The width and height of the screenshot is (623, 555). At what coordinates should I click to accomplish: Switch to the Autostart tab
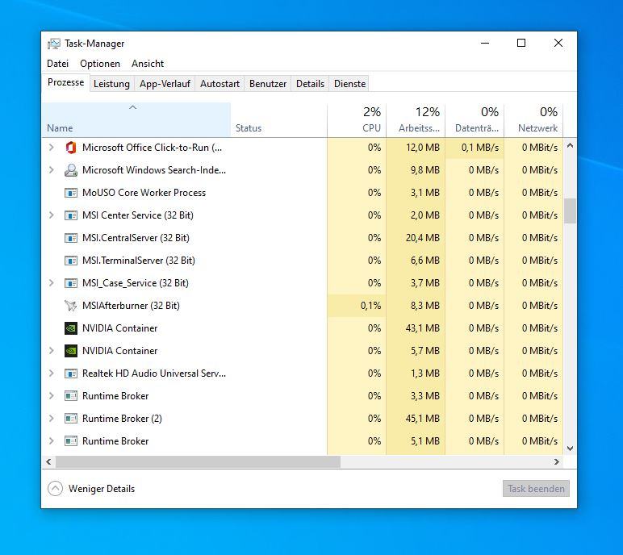[220, 84]
